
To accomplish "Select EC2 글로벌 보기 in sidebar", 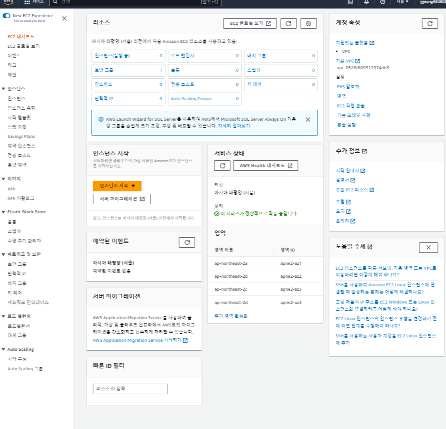I will [23, 46].
